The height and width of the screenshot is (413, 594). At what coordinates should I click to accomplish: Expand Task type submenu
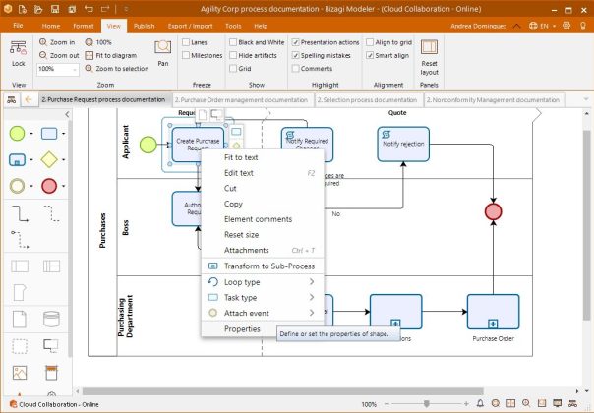263,297
